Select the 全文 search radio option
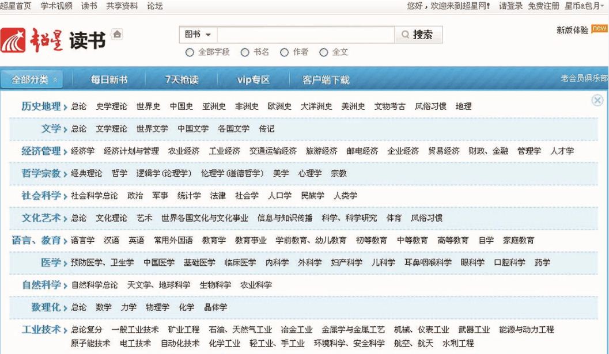Image resolution: width=609 pixels, height=354 pixels. pyautogui.click(x=323, y=52)
